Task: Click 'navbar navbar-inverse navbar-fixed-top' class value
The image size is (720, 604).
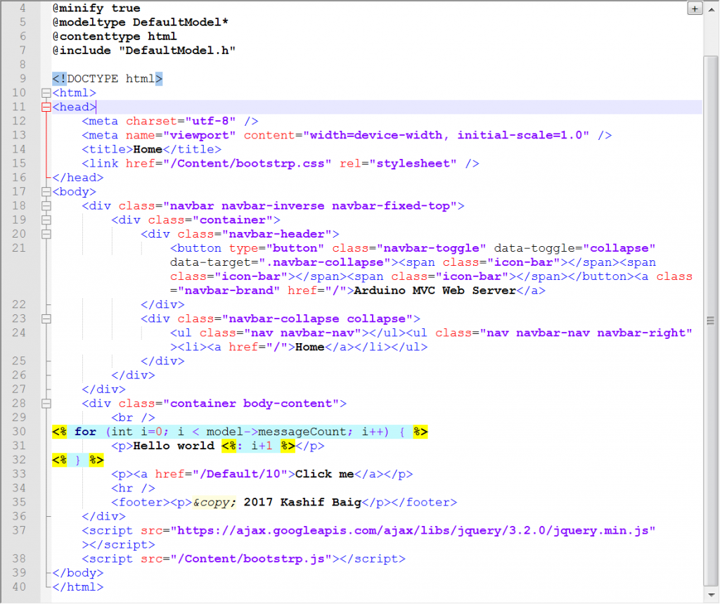Action: (310, 206)
